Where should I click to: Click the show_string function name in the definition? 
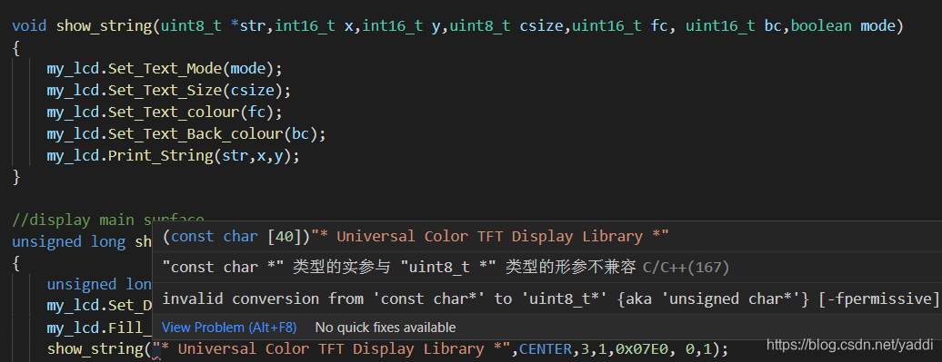click(x=104, y=26)
